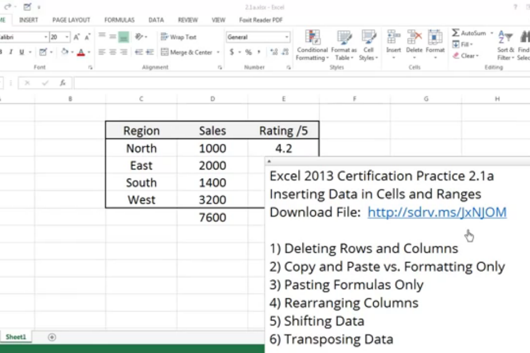
Task: Open the AutoSum dropdown arrow
Action: click(492, 33)
